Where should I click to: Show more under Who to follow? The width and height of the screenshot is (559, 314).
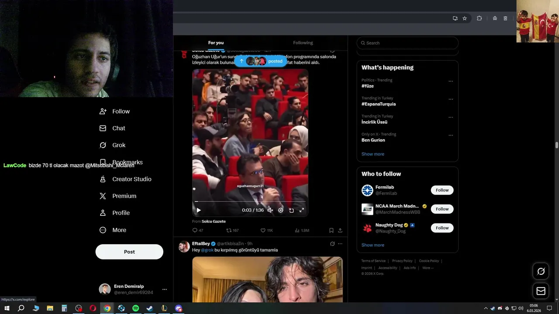(373, 245)
